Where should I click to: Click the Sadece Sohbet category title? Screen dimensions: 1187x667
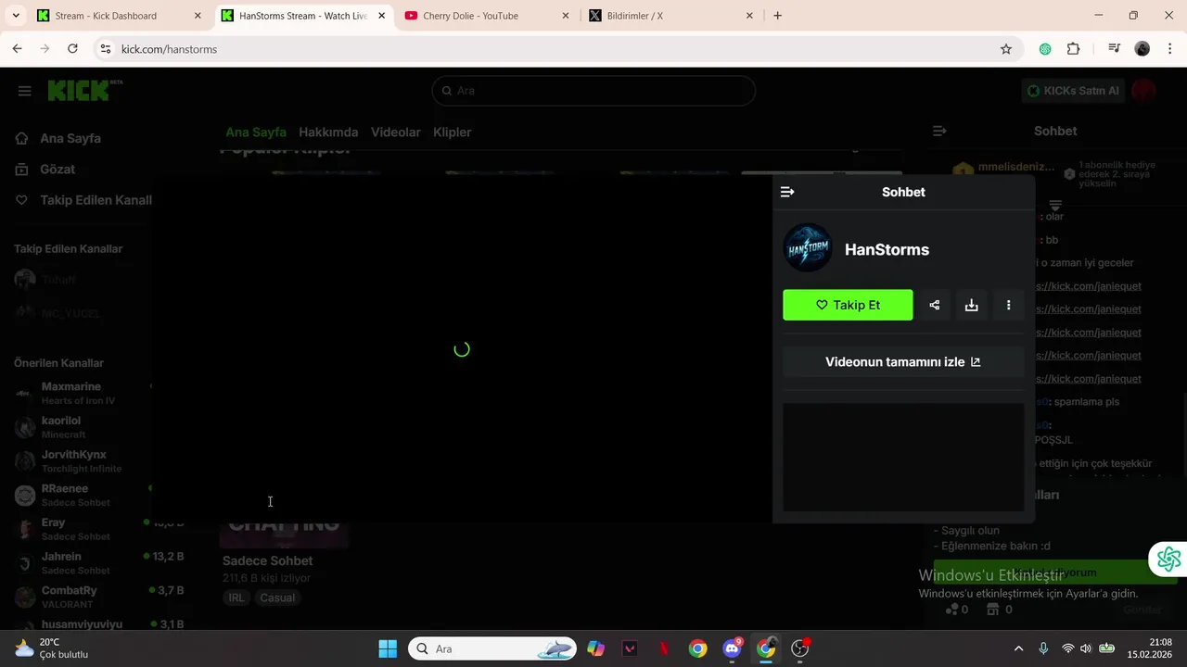click(x=267, y=560)
